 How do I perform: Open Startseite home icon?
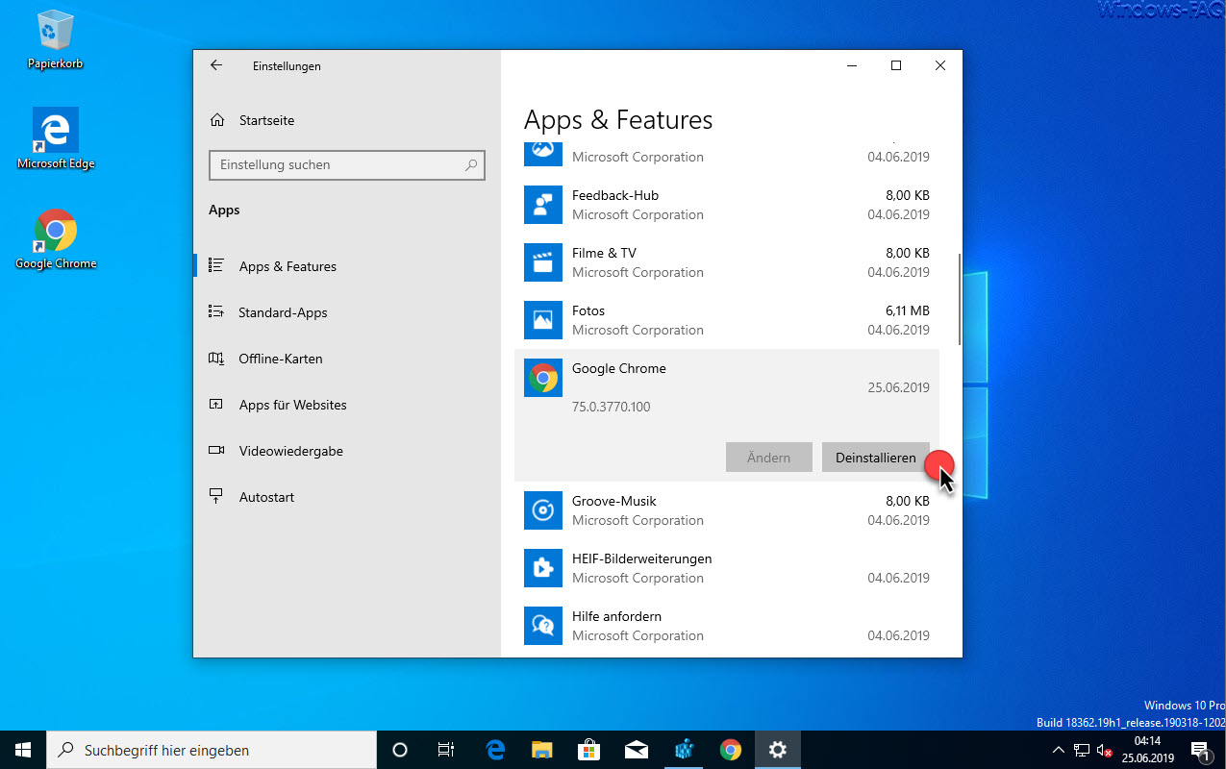218,120
